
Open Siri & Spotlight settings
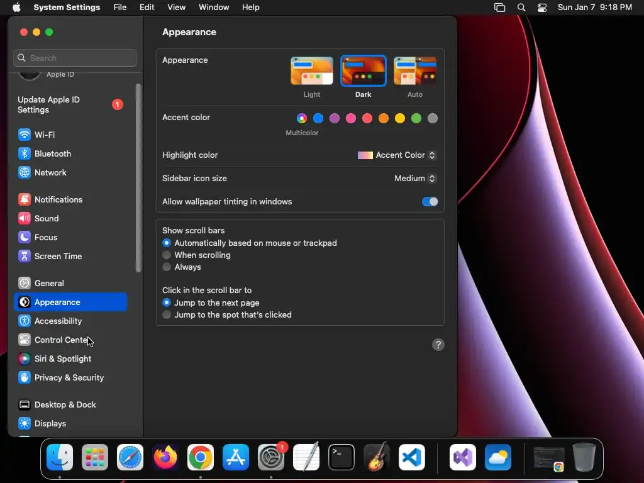pos(70,359)
